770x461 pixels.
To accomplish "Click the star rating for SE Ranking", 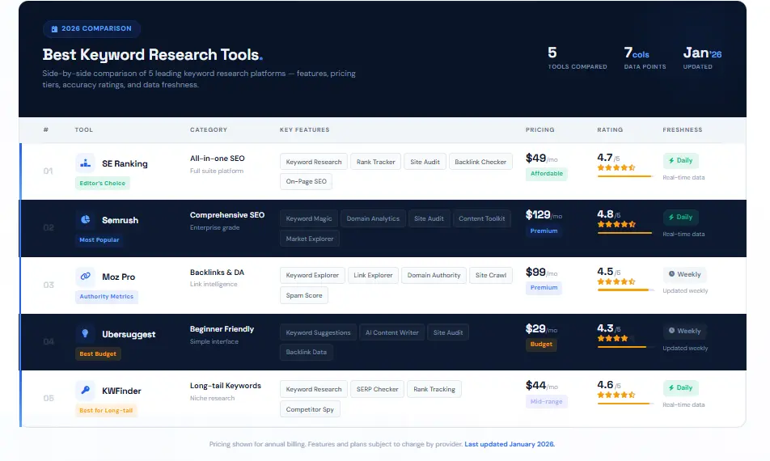I will tap(616, 167).
